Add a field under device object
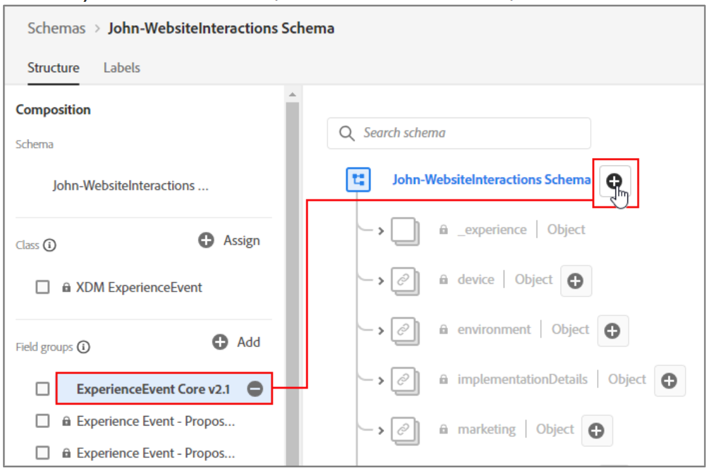Image resolution: width=709 pixels, height=471 pixels. 576,281
